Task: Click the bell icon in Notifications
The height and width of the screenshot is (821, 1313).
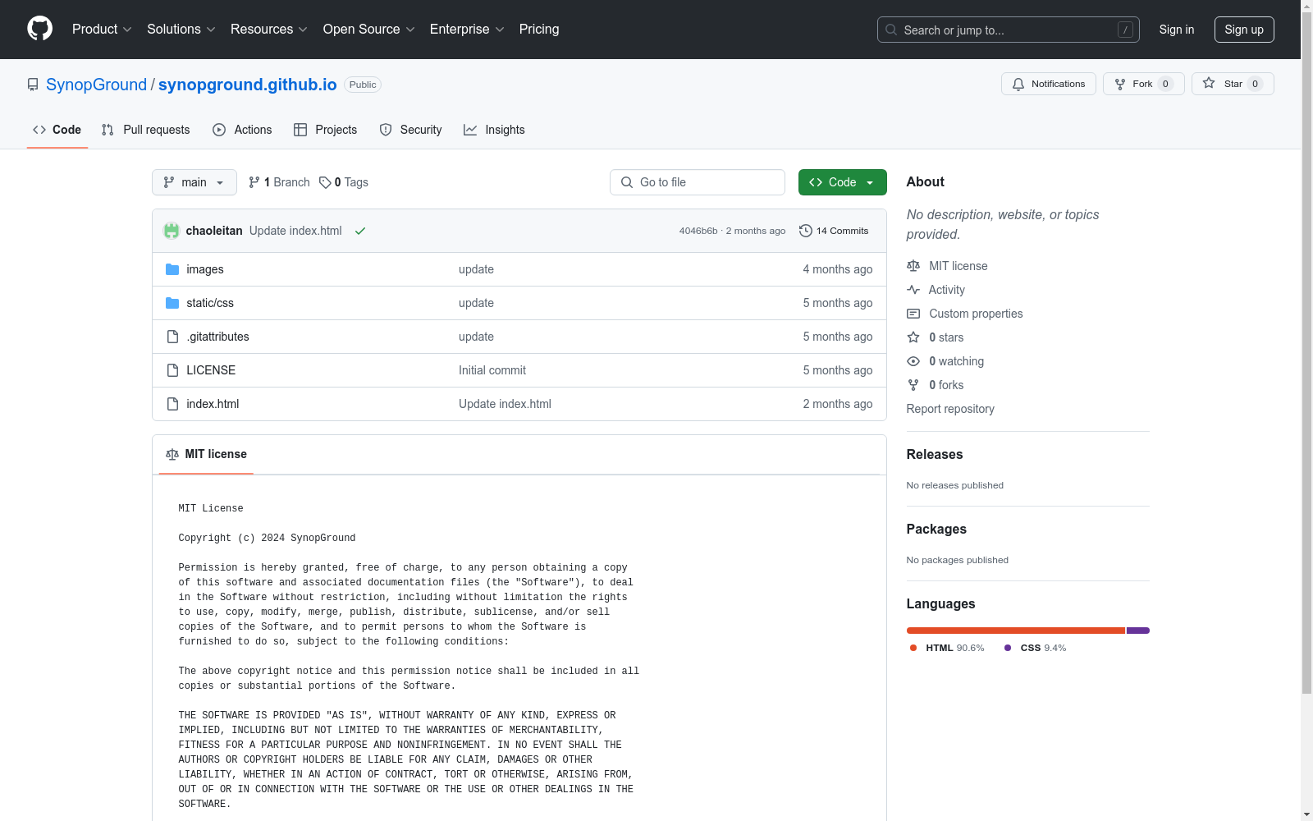Action: point(1018,84)
